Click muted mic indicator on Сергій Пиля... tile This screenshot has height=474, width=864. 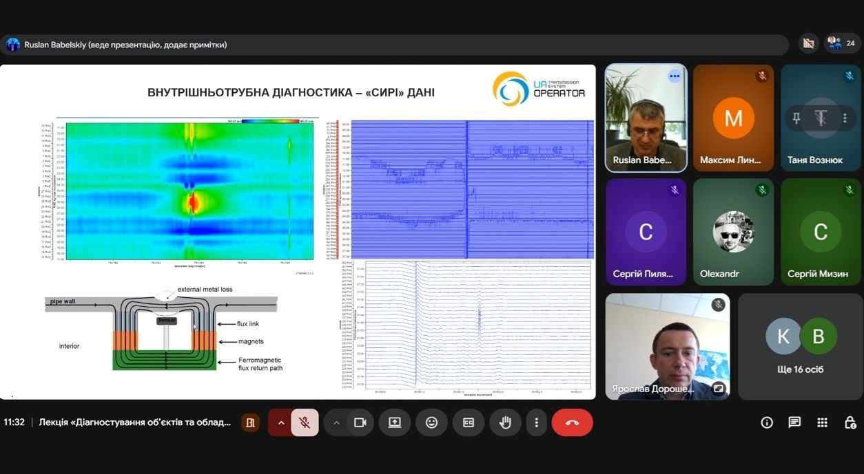pyautogui.click(x=675, y=190)
